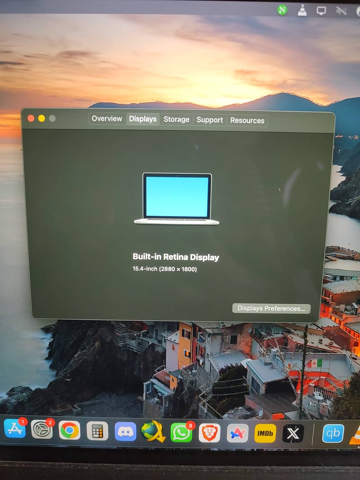The width and height of the screenshot is (360, 480).
Task: Open the App Store from the dock
Action: [x=14, y=429]
